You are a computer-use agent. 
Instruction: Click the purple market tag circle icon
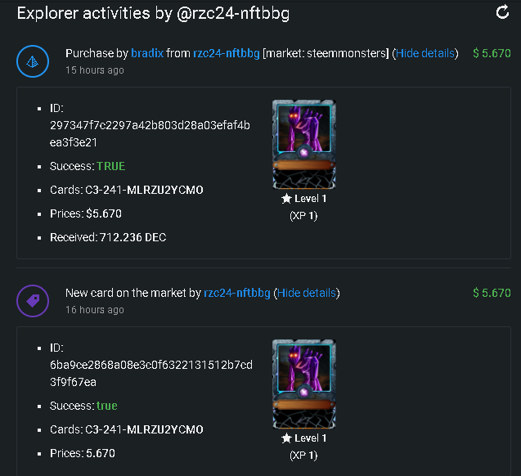point(33,301)
